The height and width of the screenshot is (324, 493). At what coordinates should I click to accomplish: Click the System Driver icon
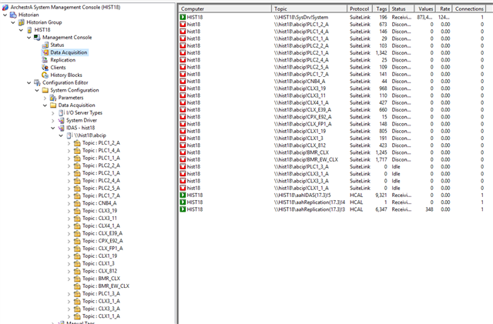tap(62, 120)
